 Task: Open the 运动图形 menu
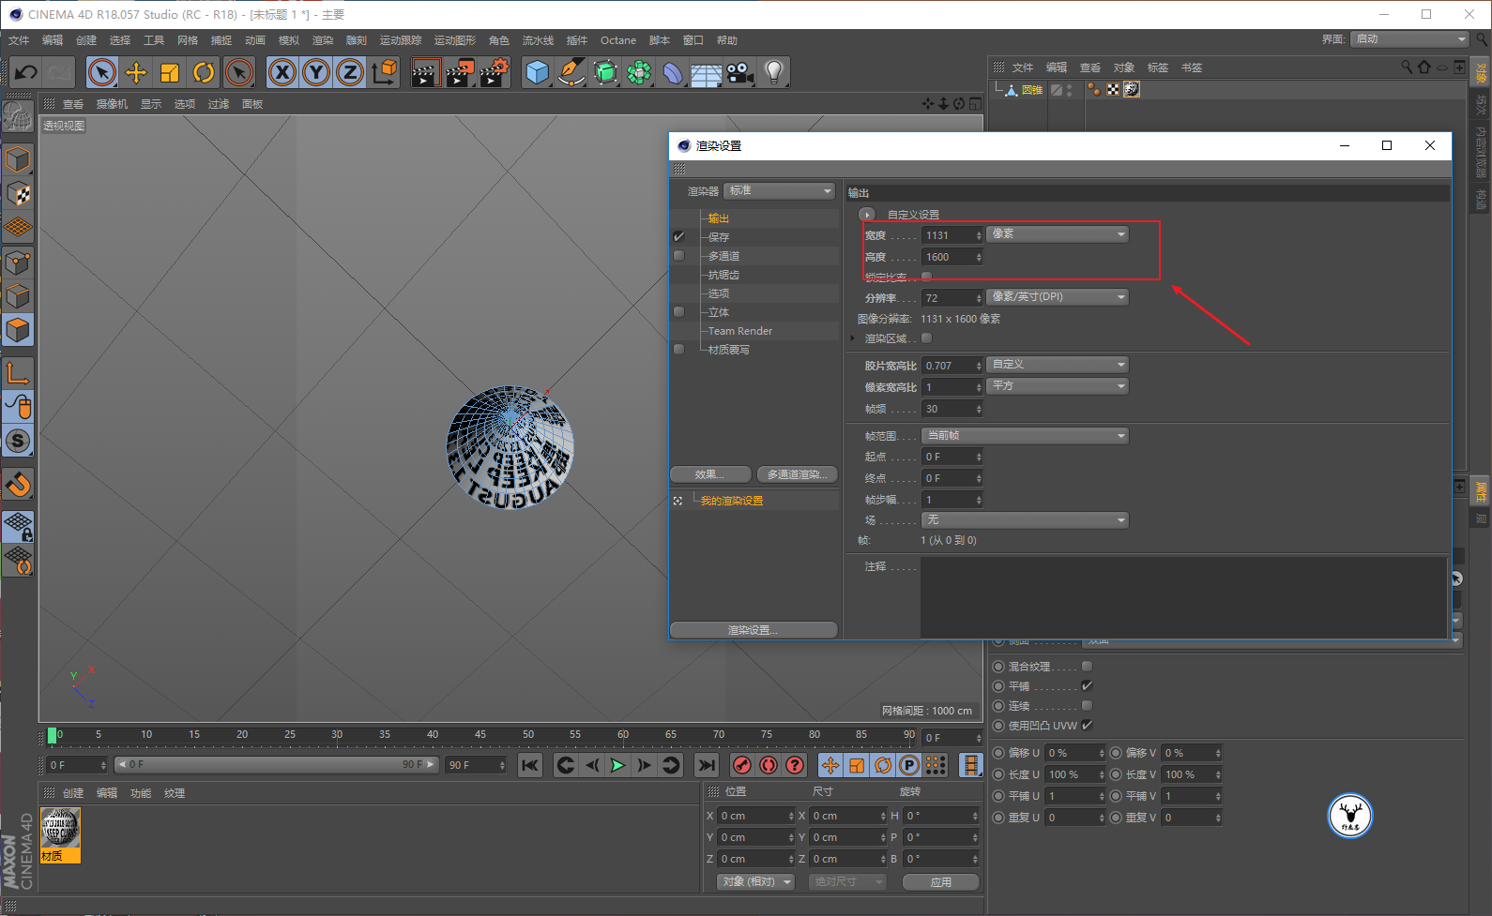point(455,40)
